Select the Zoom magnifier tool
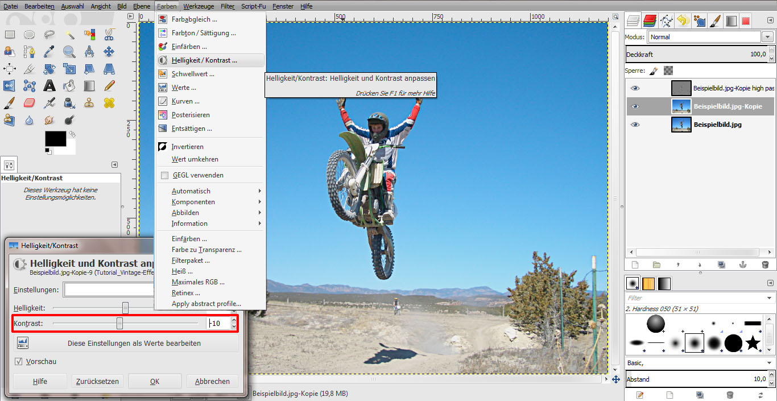 [x=69, y=51]
